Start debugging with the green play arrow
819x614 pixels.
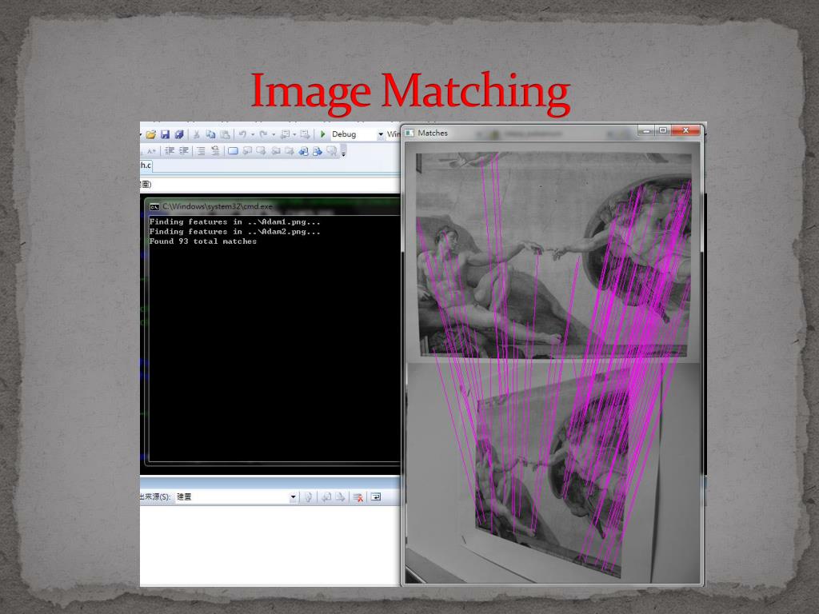(323, 134)
